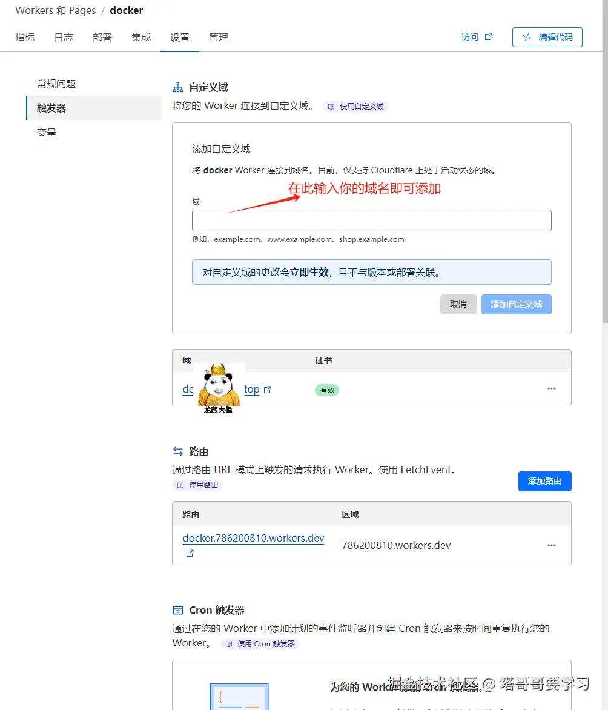Click the docker breadcrumb title
The width and height of the screenshot is (608, 710).
point(127,10)
